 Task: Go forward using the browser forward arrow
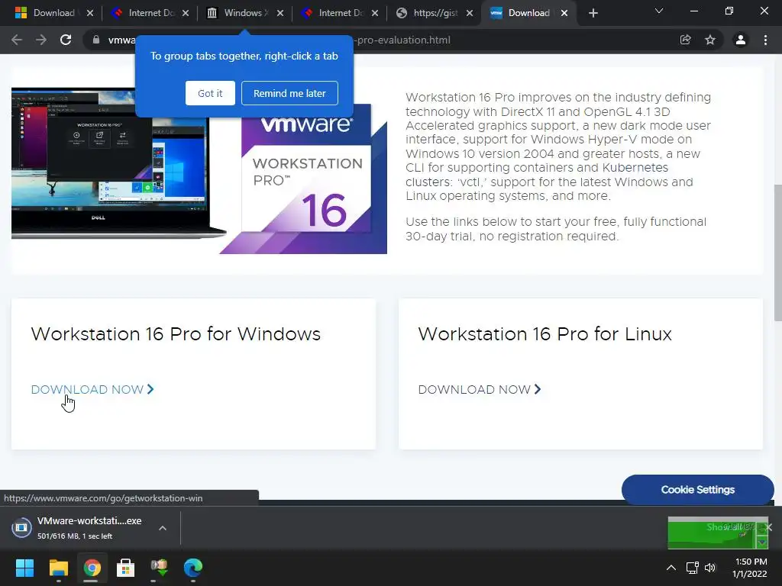41,40
